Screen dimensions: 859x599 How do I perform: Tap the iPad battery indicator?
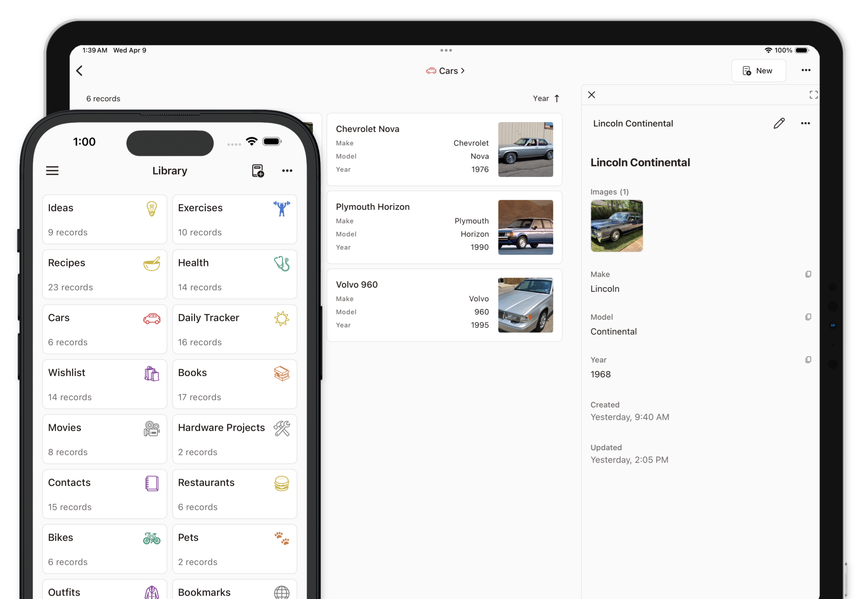[x=802, y=50]
